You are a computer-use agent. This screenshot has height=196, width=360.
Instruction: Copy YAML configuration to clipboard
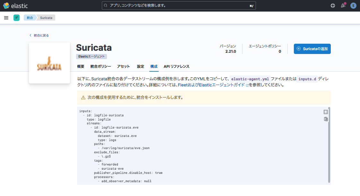pos(326,119)
